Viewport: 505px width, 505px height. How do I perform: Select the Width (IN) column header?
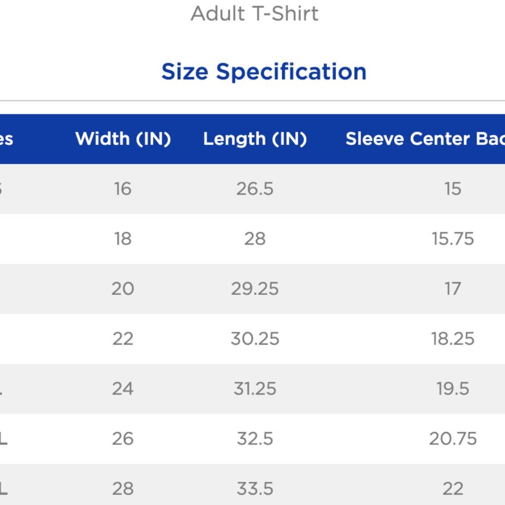coord(123,139)
